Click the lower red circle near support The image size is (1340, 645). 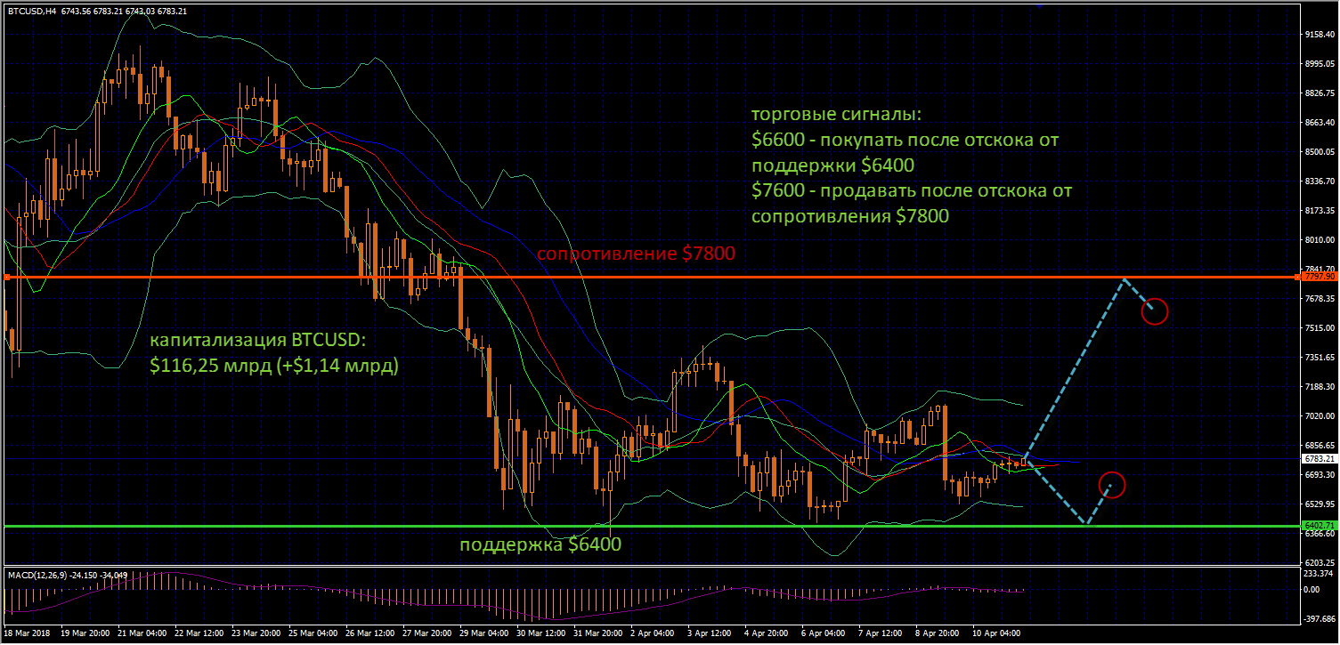click(x=1112, y=485)
